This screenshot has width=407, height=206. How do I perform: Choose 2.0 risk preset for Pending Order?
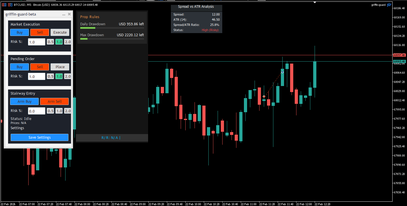pyautogui.click(x=68, y=77)
